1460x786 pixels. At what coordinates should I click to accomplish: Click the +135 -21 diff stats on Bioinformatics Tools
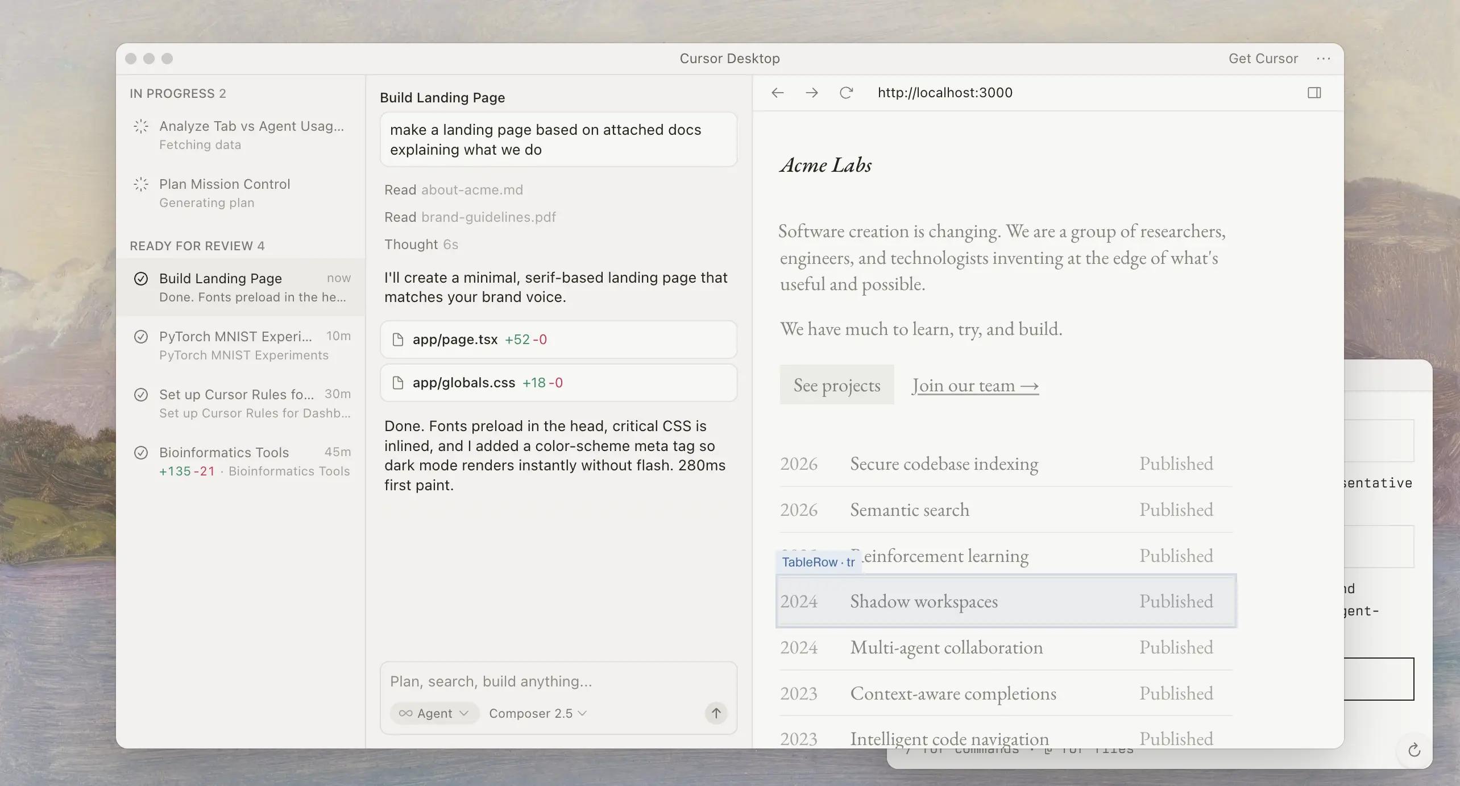[x=187, y=471]
